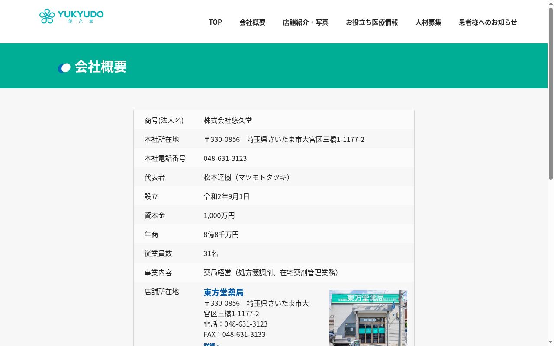Viewport: 554px width, 346px height.
Task: Click the 会社概要 page heading
Action: pos(100,67)
